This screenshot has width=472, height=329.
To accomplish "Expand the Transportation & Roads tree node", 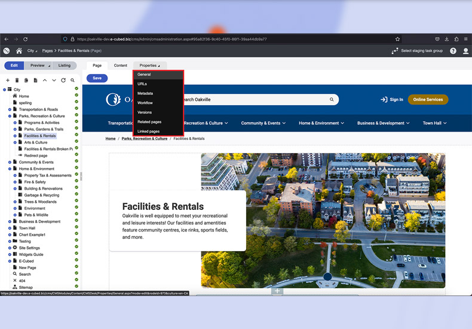I will pos(10,109).
